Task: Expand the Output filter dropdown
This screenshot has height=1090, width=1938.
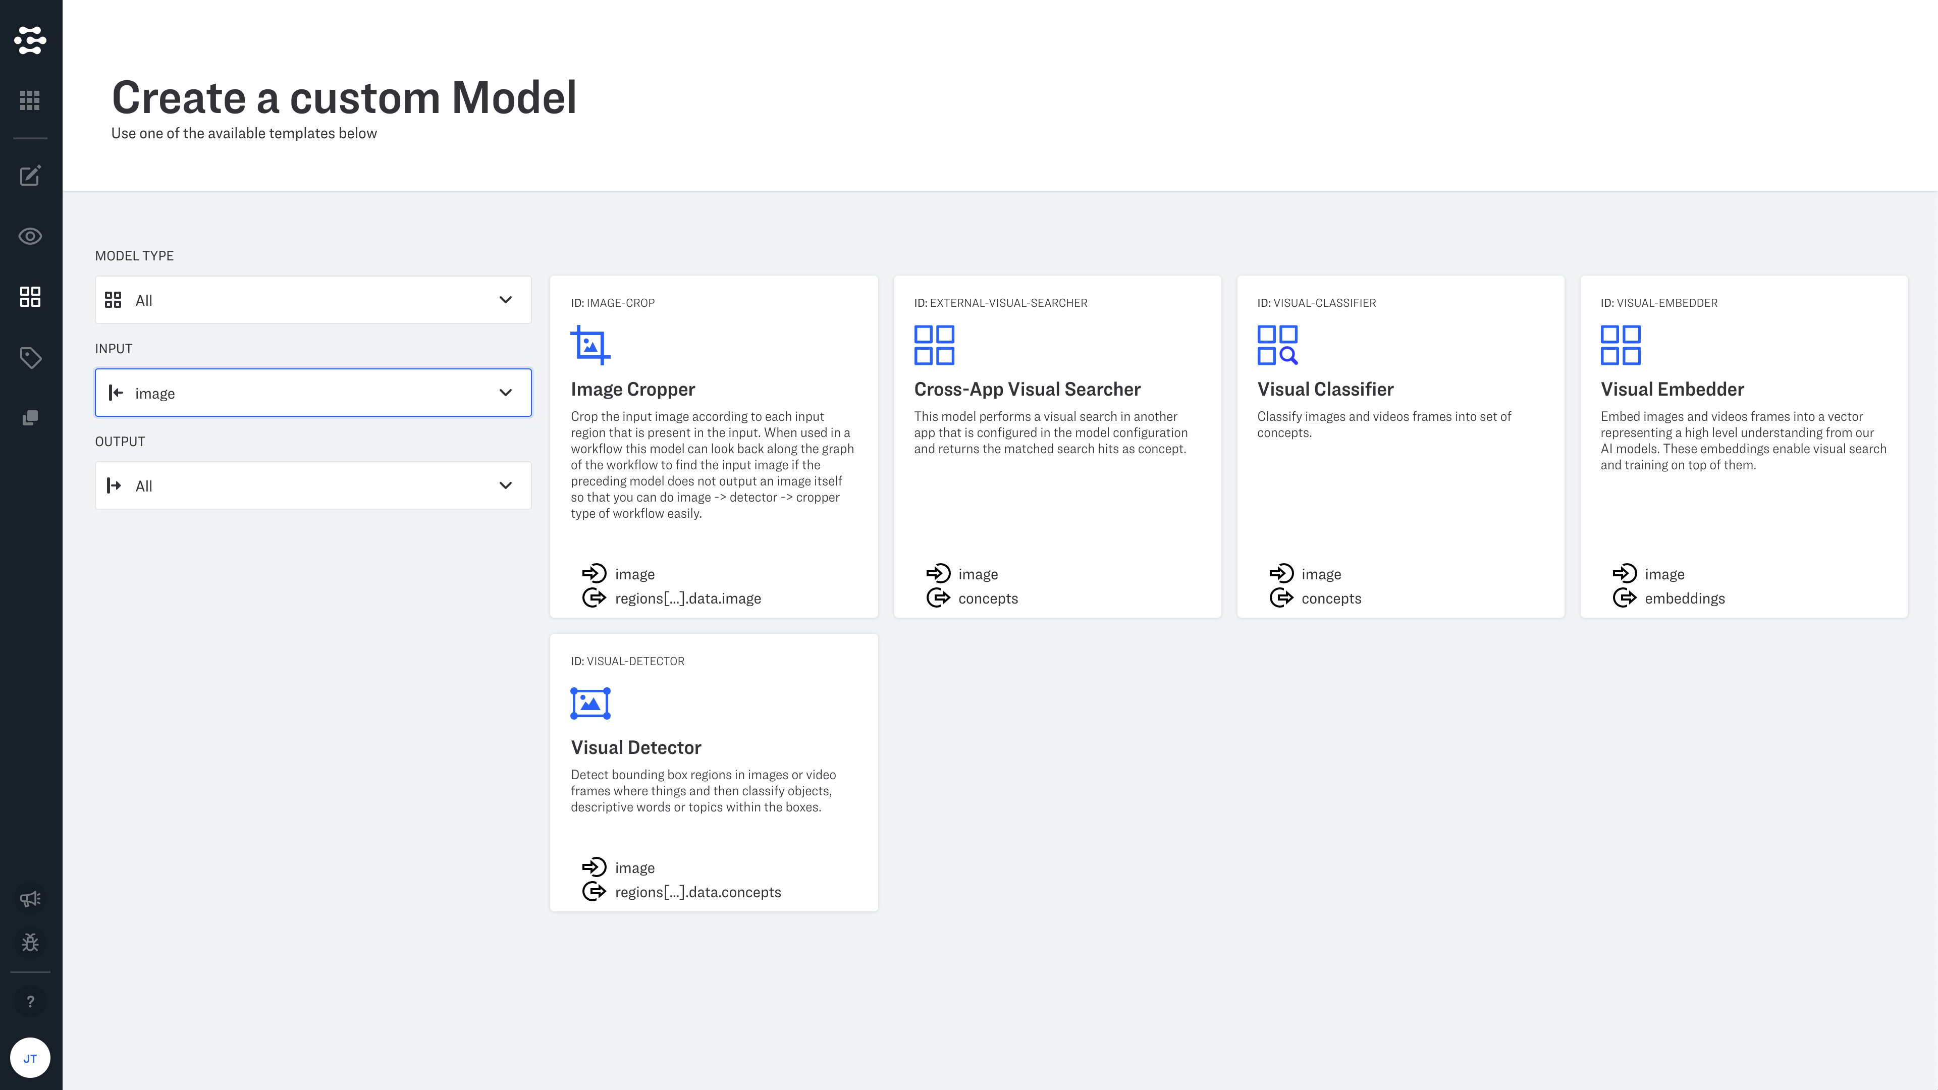Action: [x=313, y=486]
